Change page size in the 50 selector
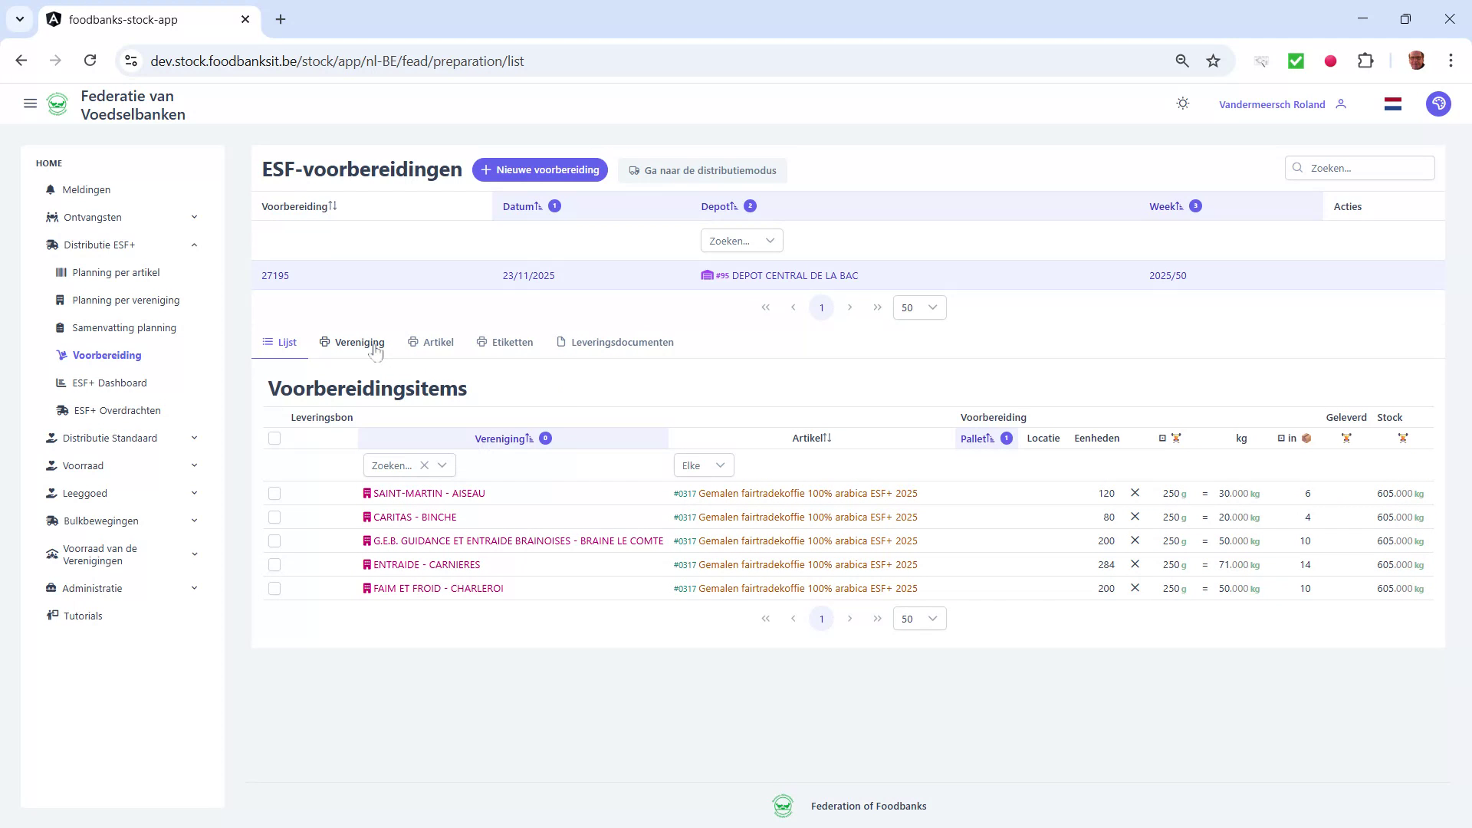 [x=918, y=618]
